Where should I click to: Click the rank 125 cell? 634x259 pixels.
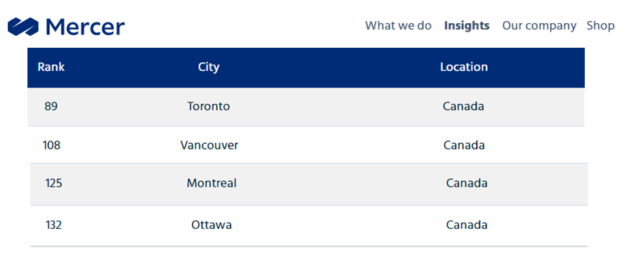(x=53, y=183)
